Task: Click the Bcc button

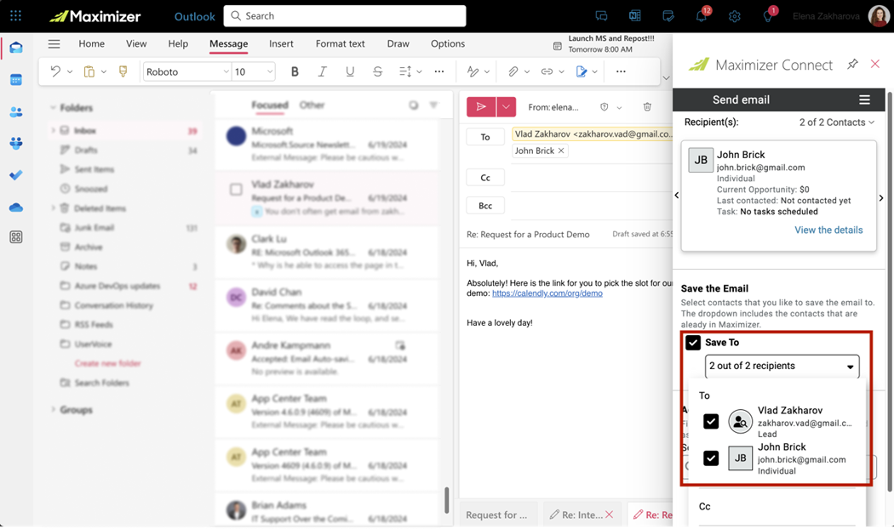Action: click(485, 206)
